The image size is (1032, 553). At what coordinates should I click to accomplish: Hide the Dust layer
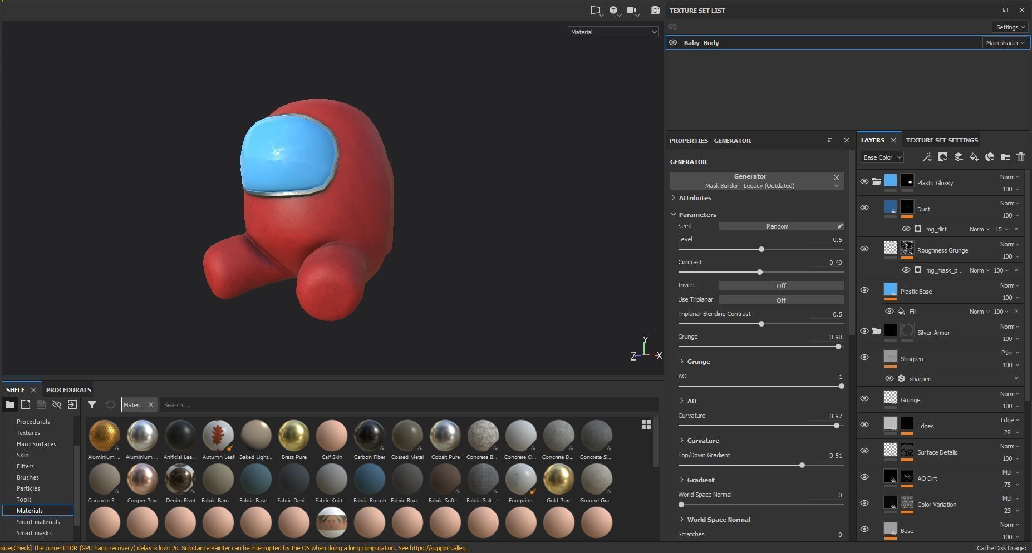coord(864,208)
